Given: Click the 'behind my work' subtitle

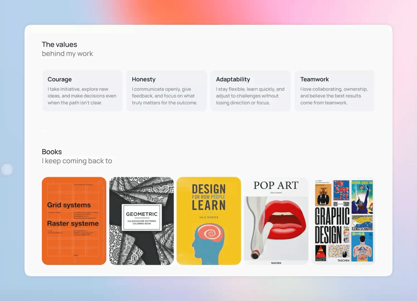Looking at the screenshot, I should [x=67, y=54].
